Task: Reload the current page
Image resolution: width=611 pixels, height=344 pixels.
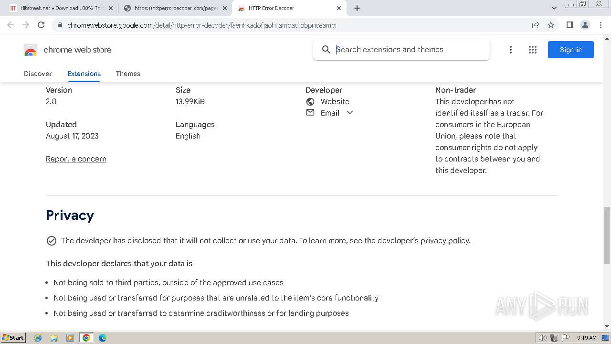Action: pos(41,25)
